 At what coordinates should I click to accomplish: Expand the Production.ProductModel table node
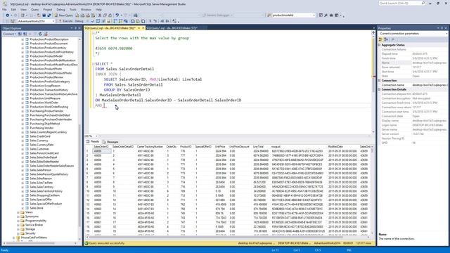tap(22, 56)
